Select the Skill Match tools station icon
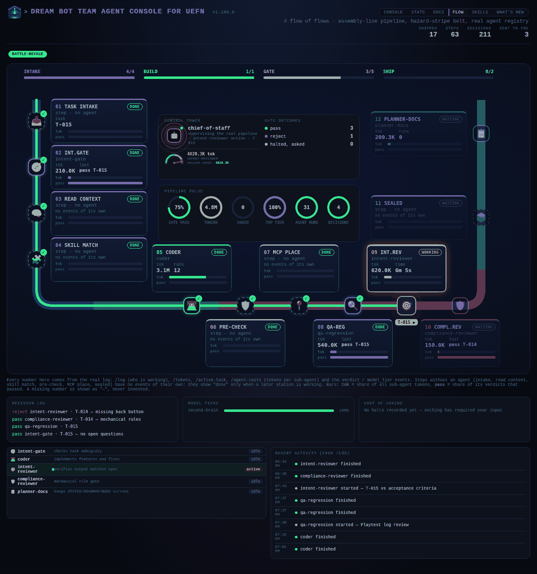The width and height of the screenshot is (537, 574). (x=36, y=259)
